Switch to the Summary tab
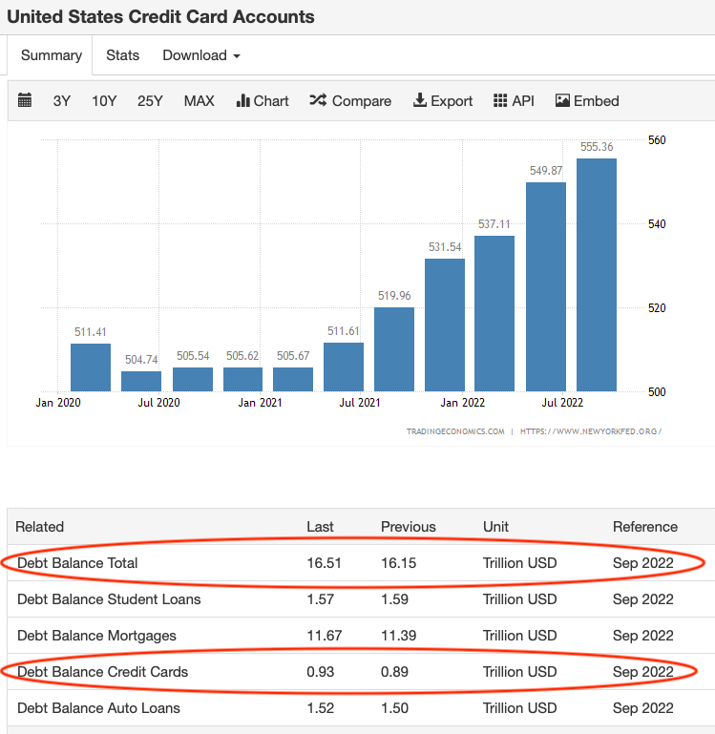This screenshot has height=734, width=715. [52, 55]
